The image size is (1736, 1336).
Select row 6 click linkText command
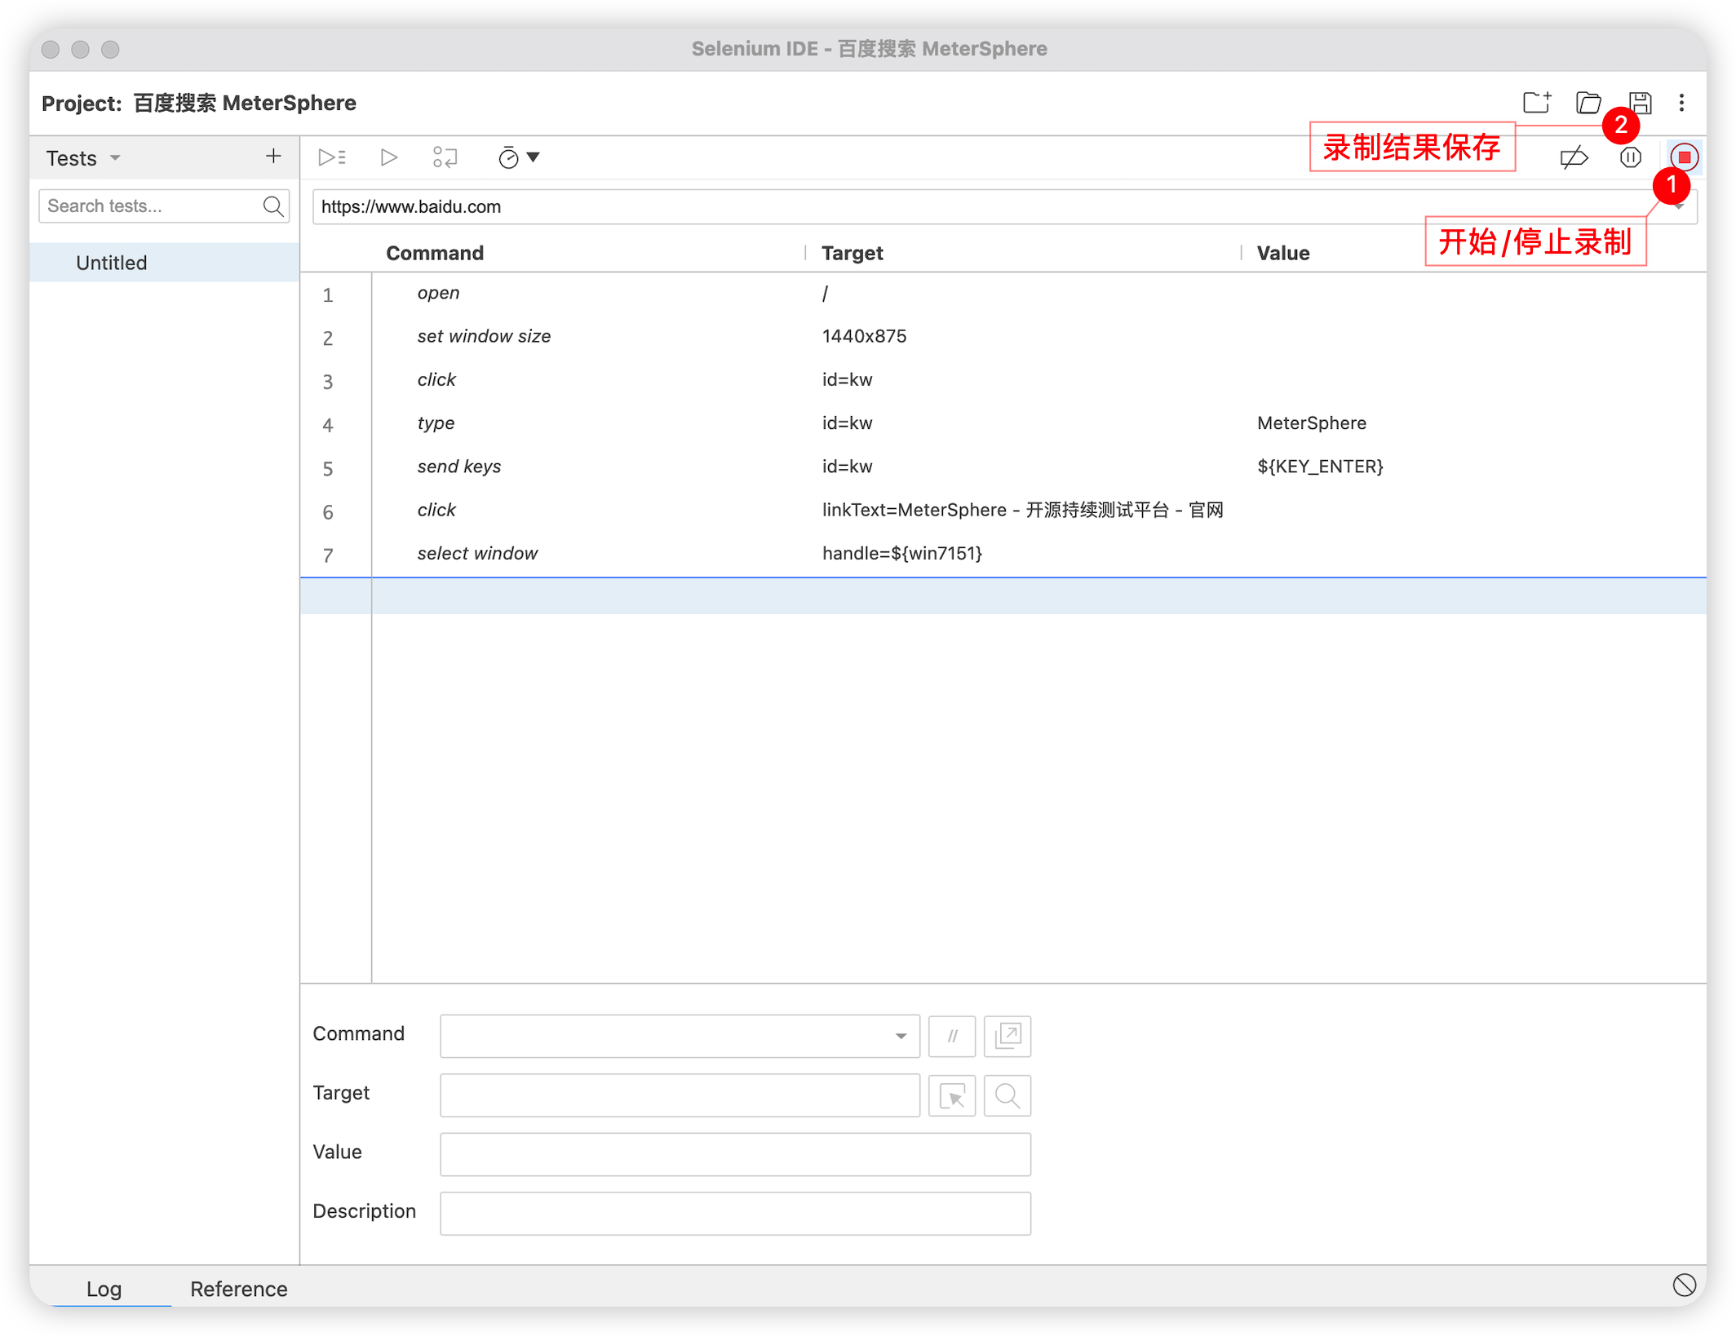[1003, 511]
